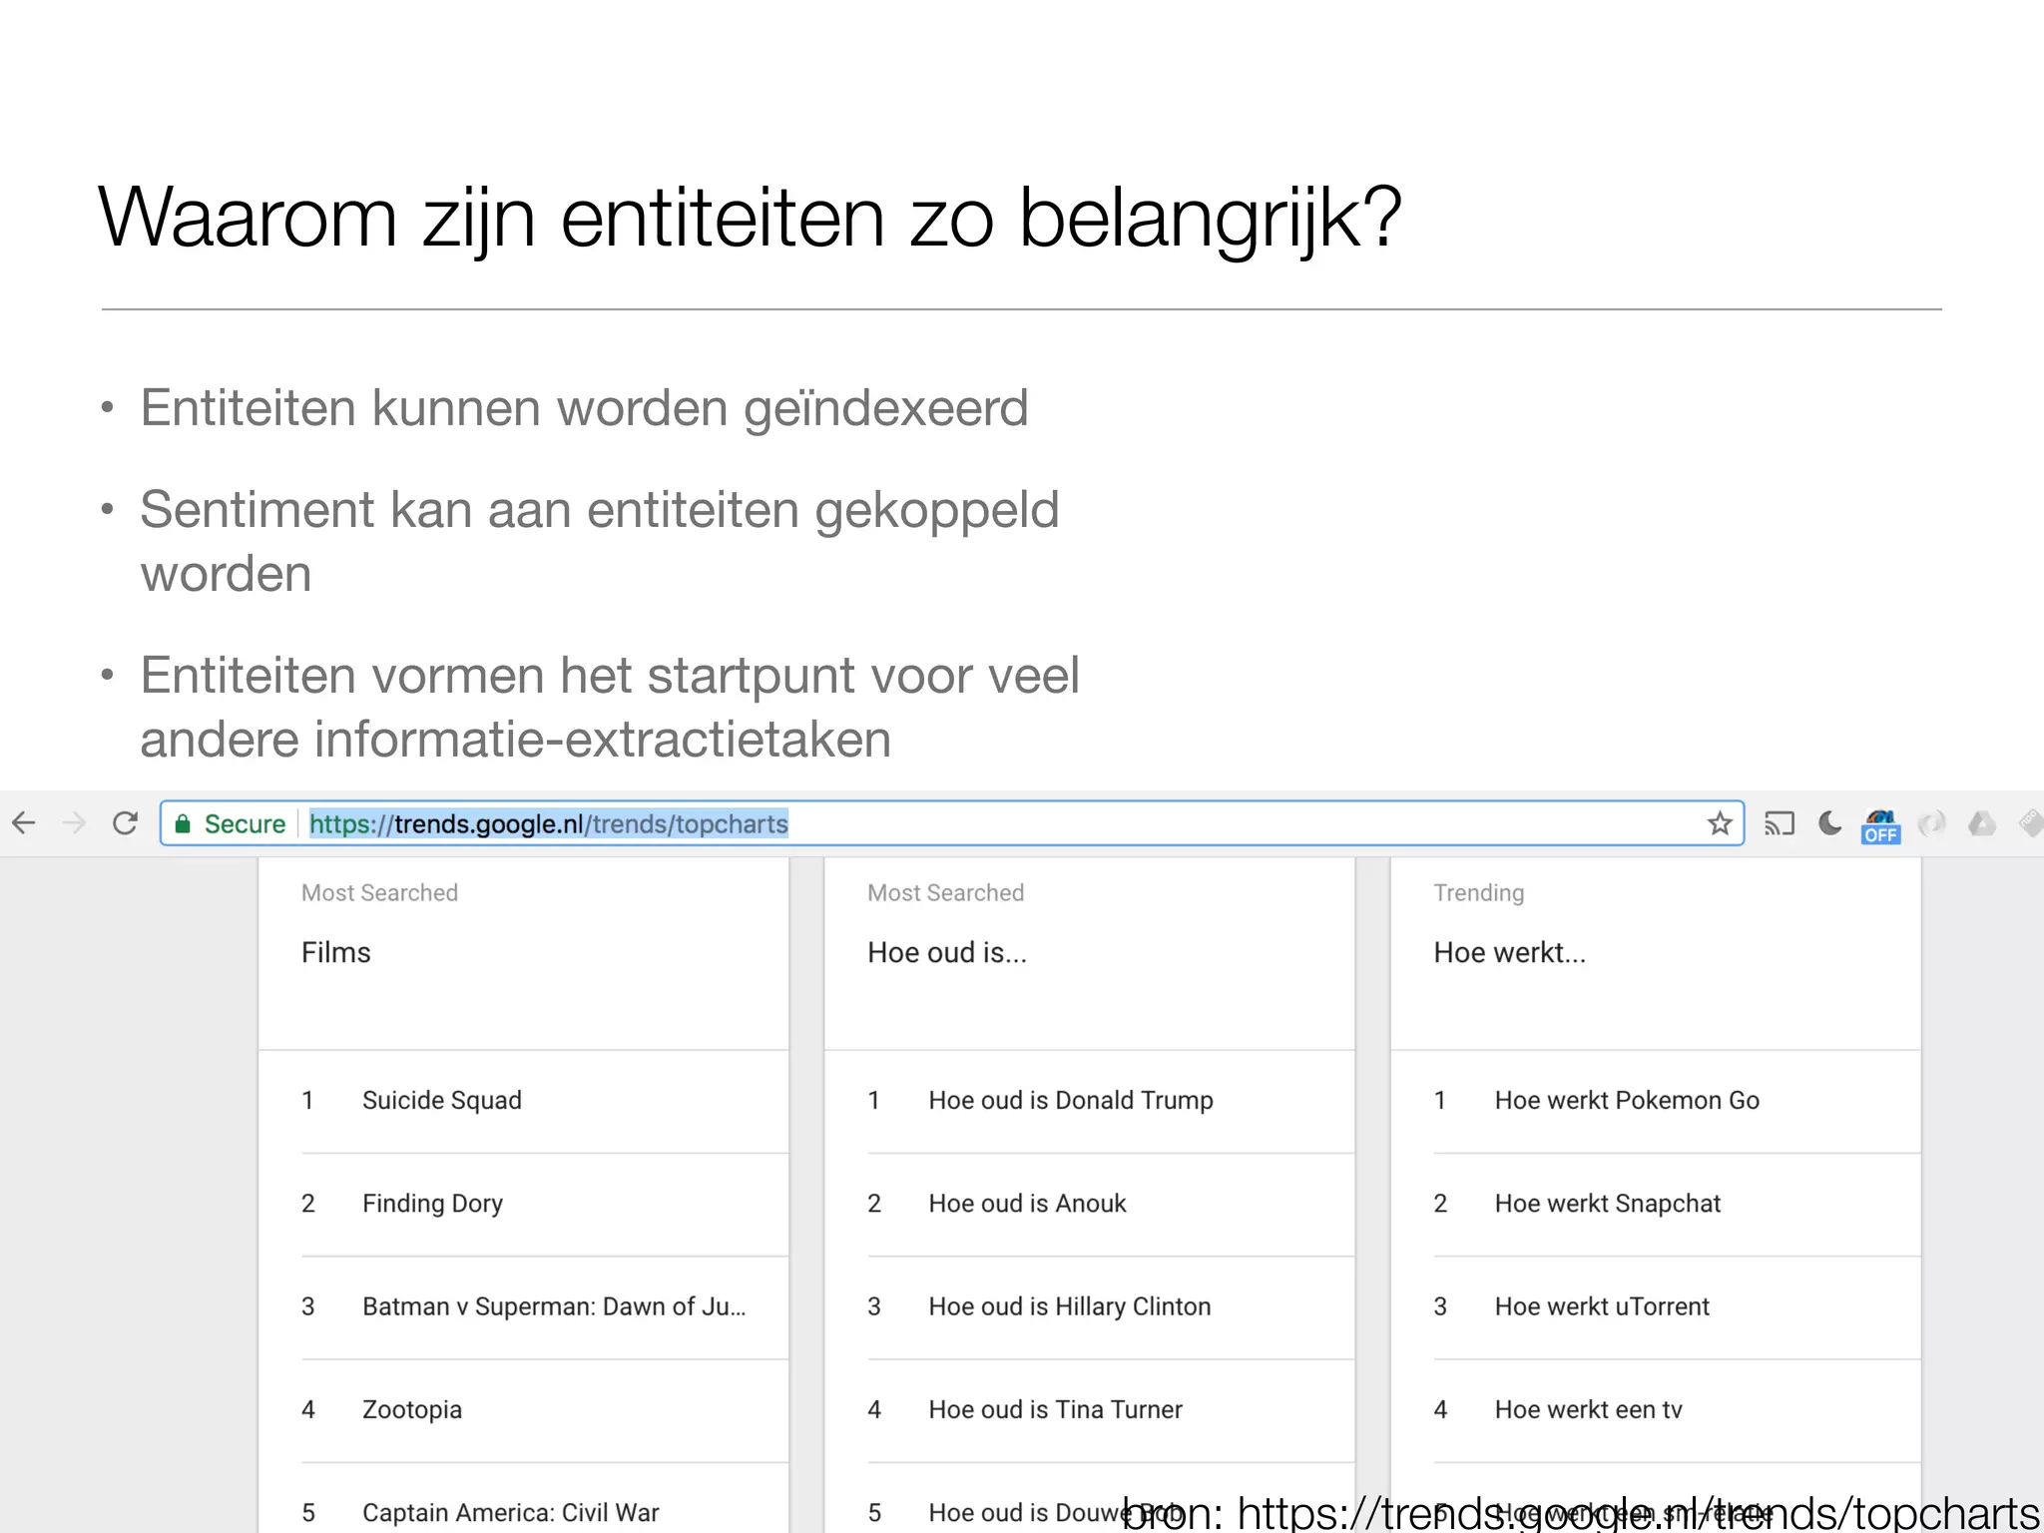Select Finding Dory in Films list
This screenshot has width=2044, height=1533.
433,1204
